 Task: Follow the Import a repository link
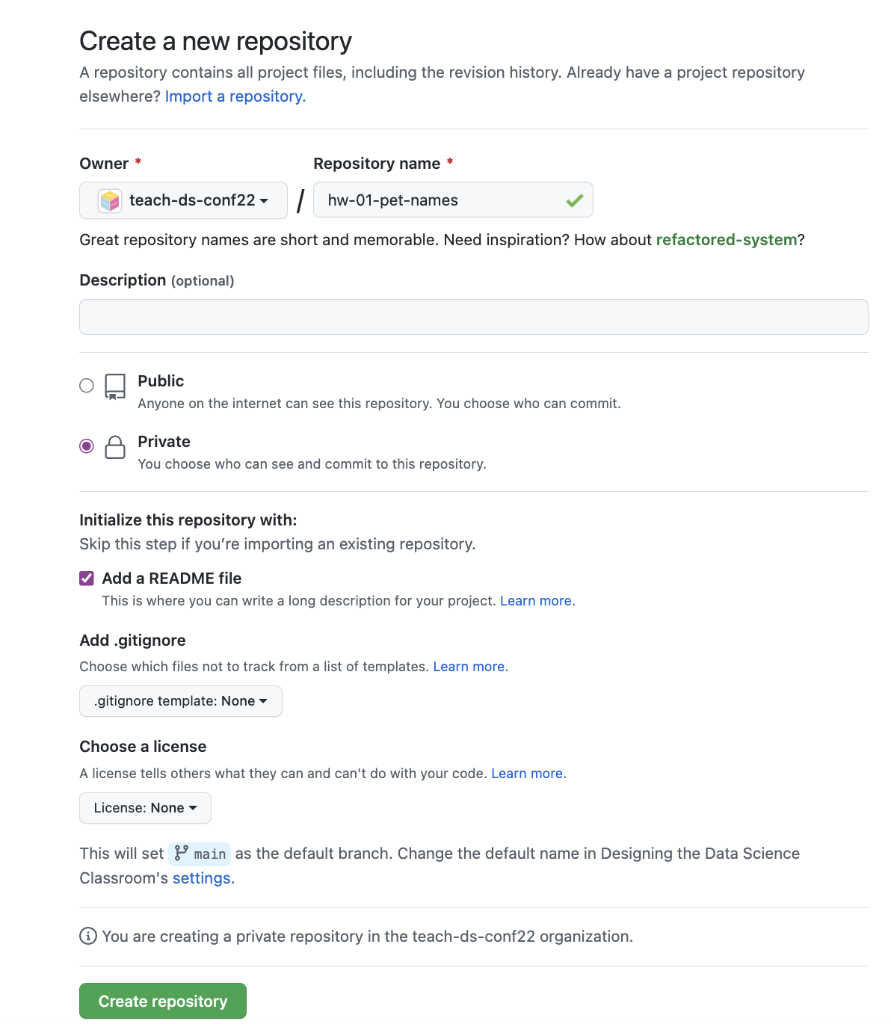(x=235, y=96)
